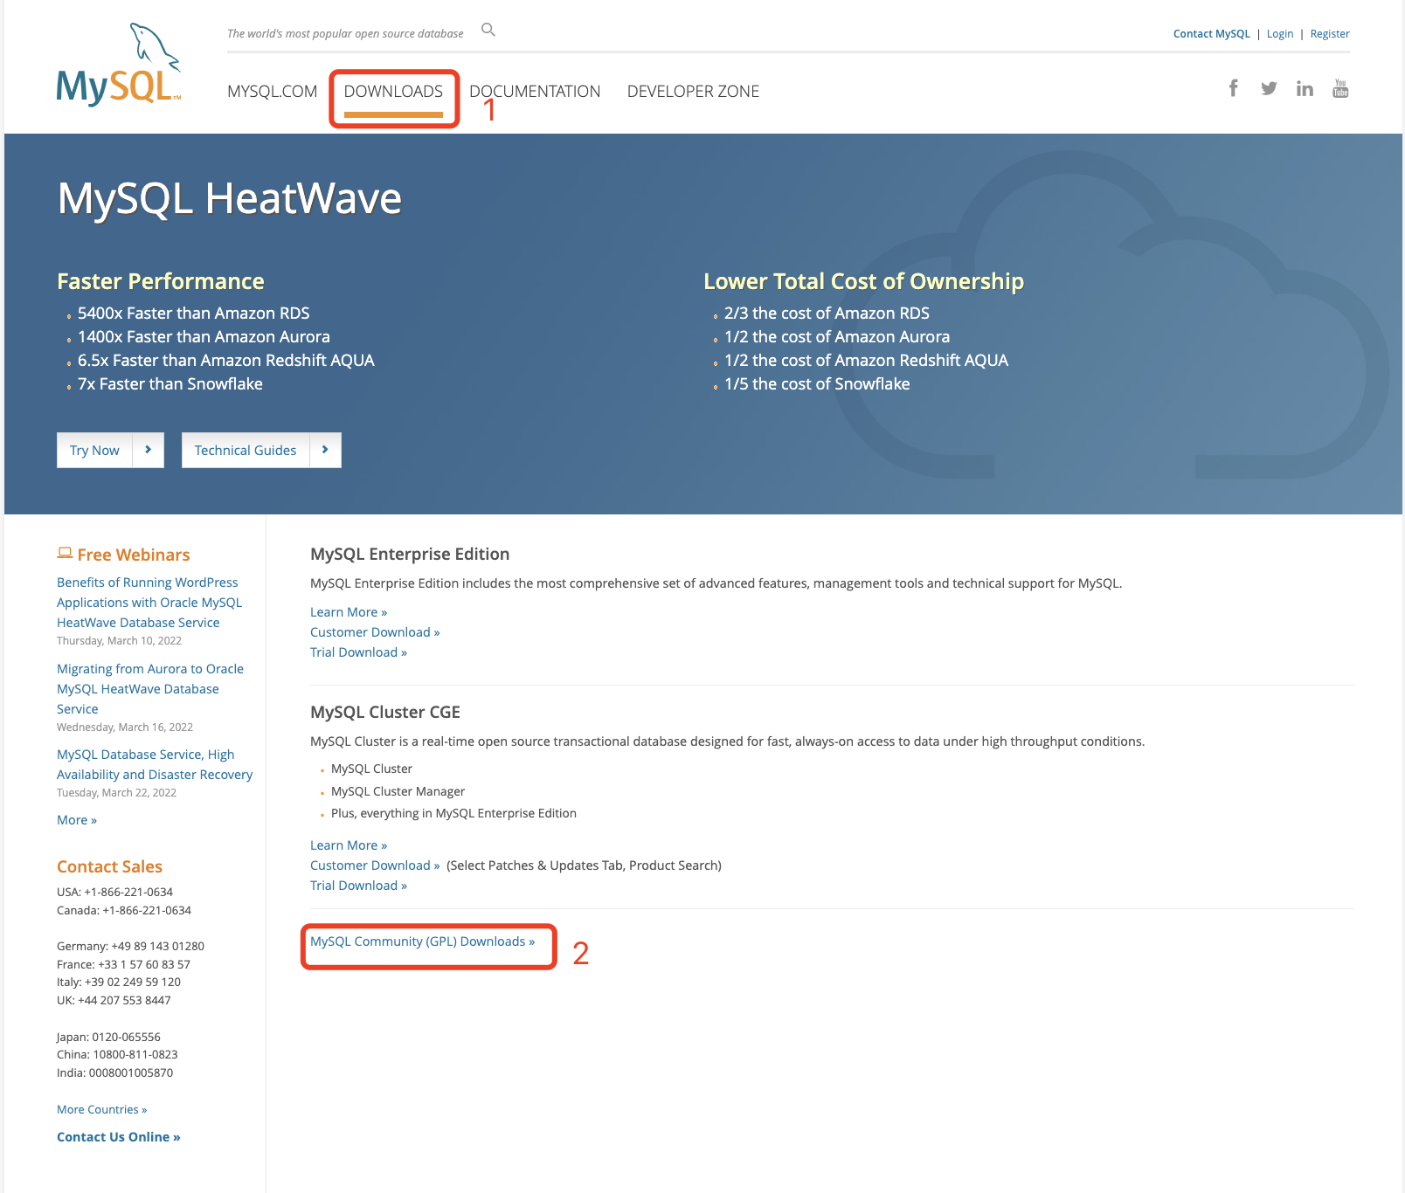Open the MySQL Facebook page icon

(x=1233, y=88)
